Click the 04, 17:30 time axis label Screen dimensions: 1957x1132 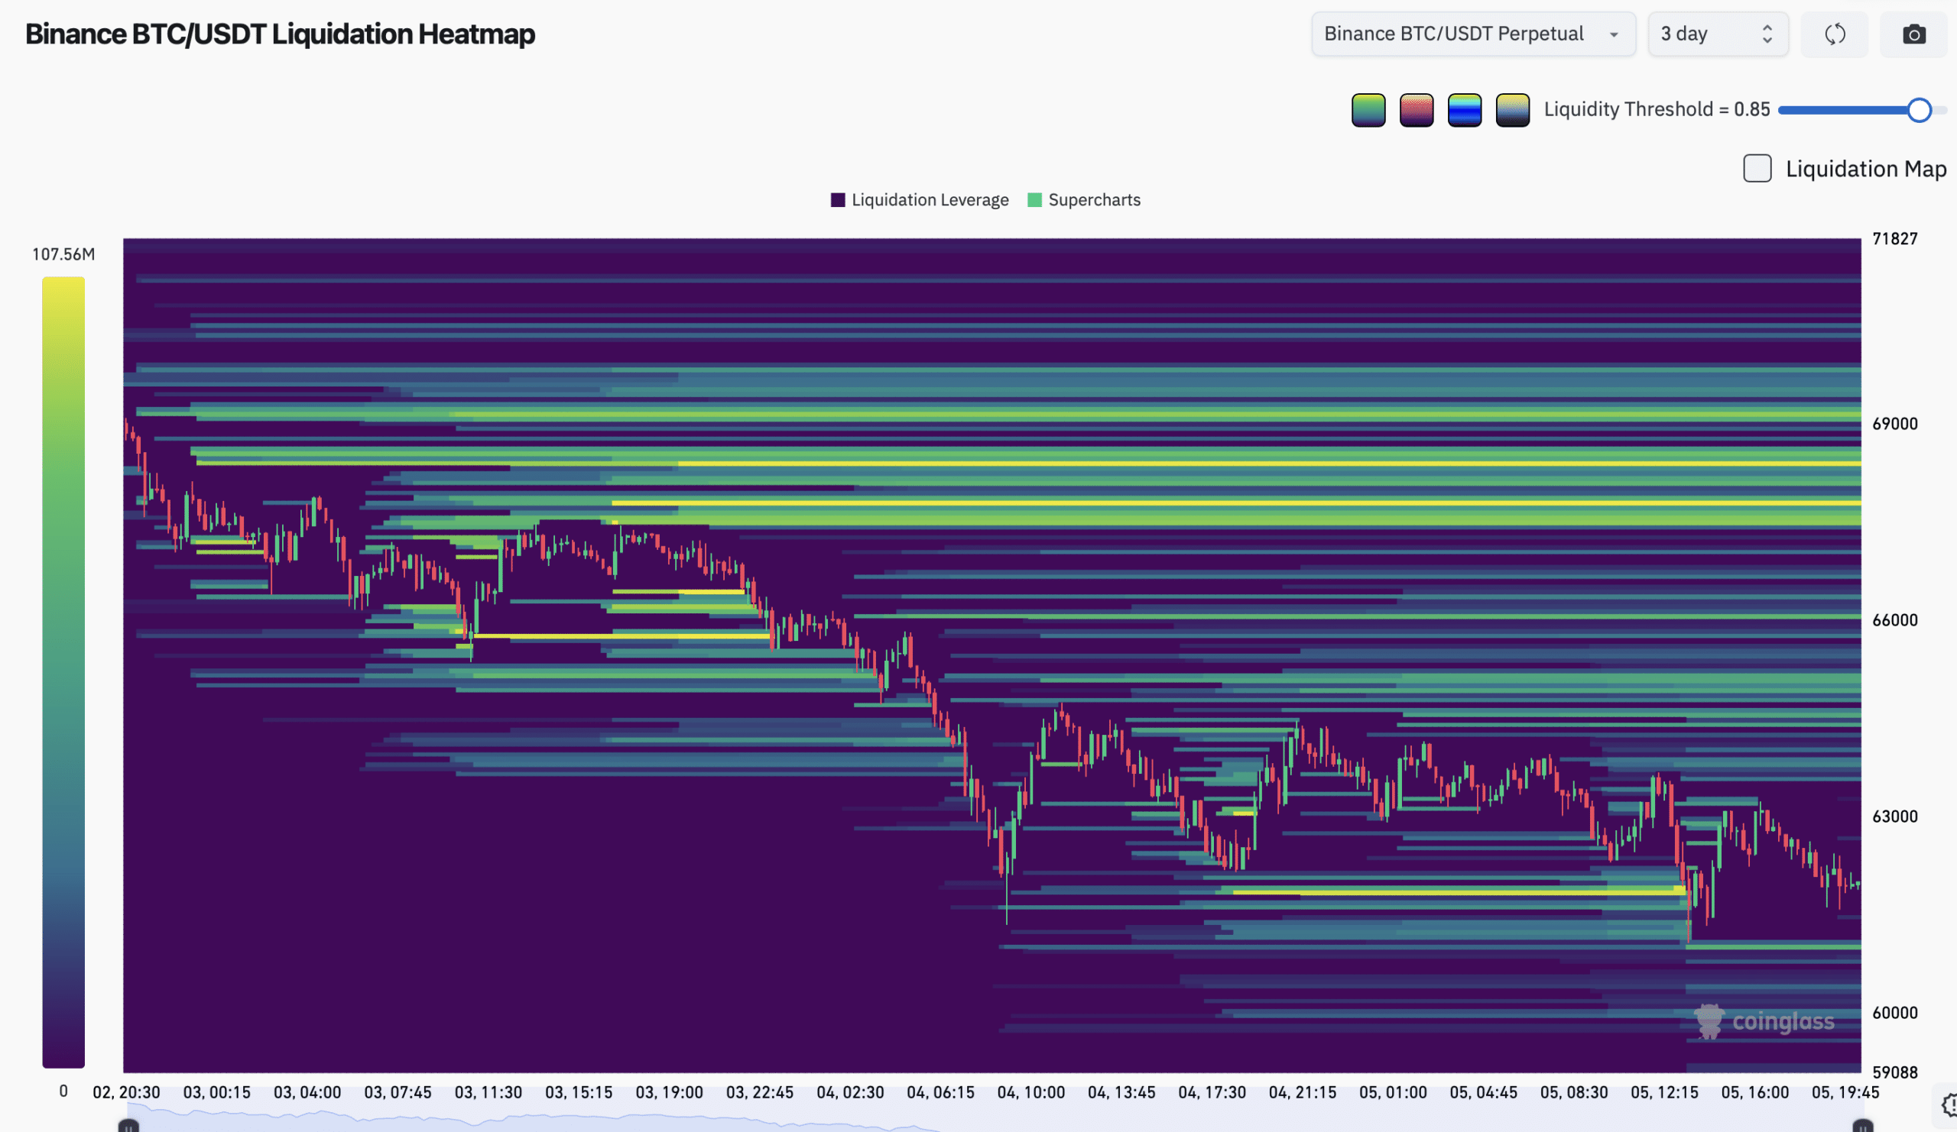[x=1212, y=1092]
